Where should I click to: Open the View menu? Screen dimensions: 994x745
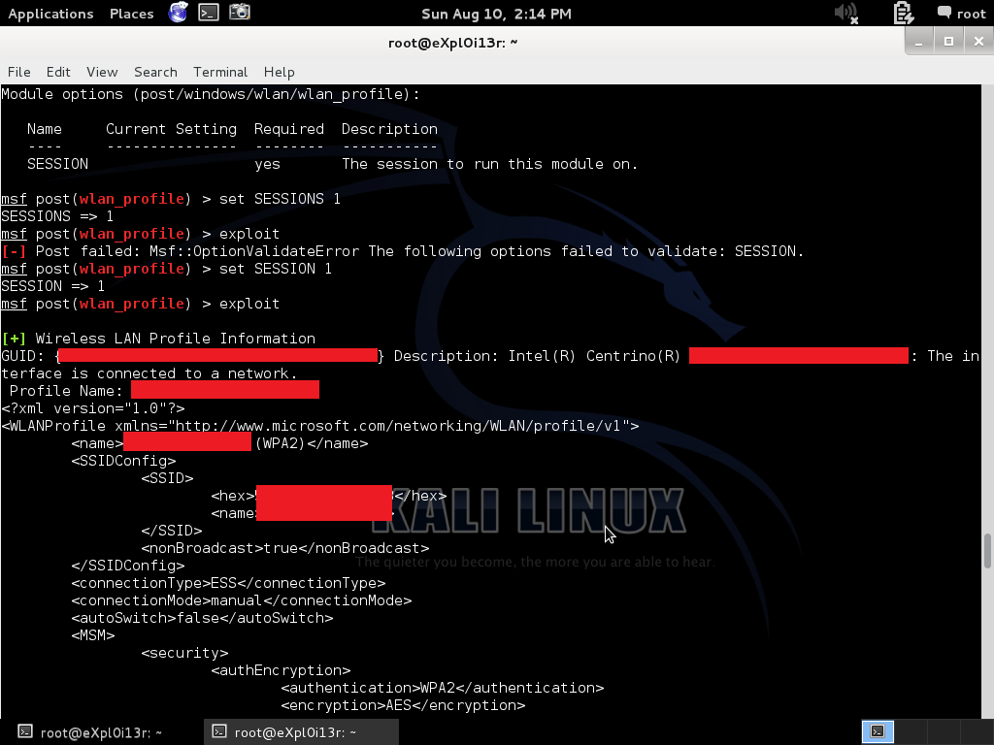[x=102, y=72]
